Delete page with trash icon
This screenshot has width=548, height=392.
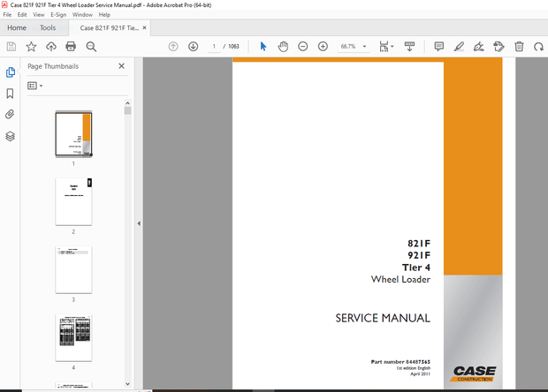pyautogui.click(x=519, y=47)
